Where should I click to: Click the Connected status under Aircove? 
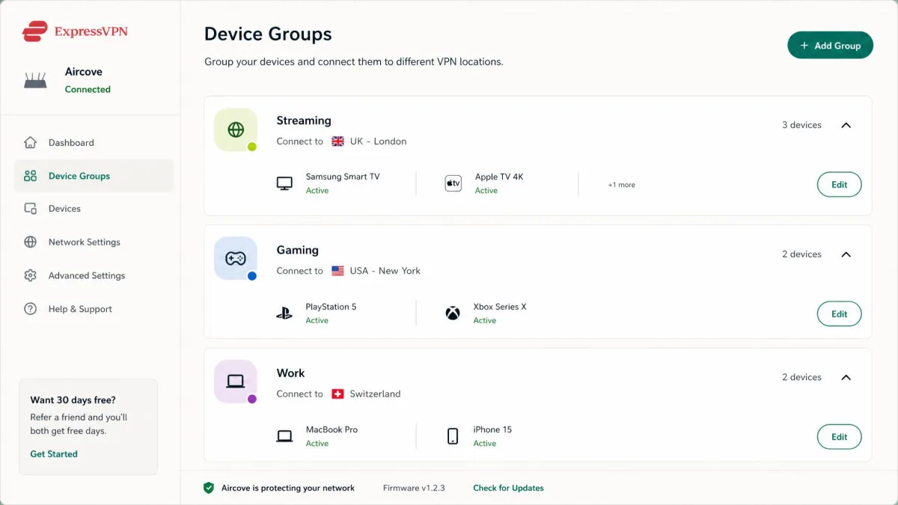pyautogui.click(x=88, y=89)
